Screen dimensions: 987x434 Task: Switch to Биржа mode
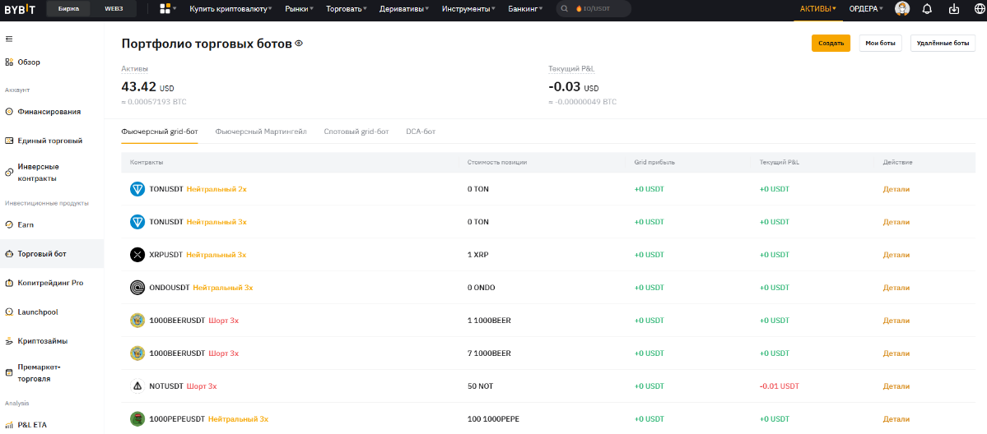(68, 9)
